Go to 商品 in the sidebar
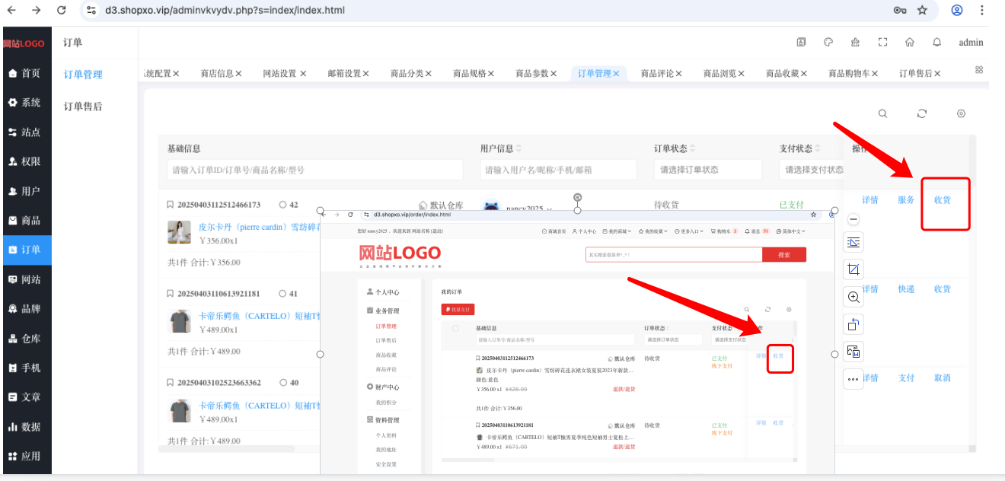Screen dimensions: 1005x481 click(x=25, y=221)
